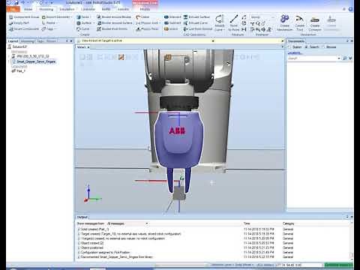Select Point to Point measure tool
Image resolution: width=360 pixels, height=270 pixels.
click(234, 23)
